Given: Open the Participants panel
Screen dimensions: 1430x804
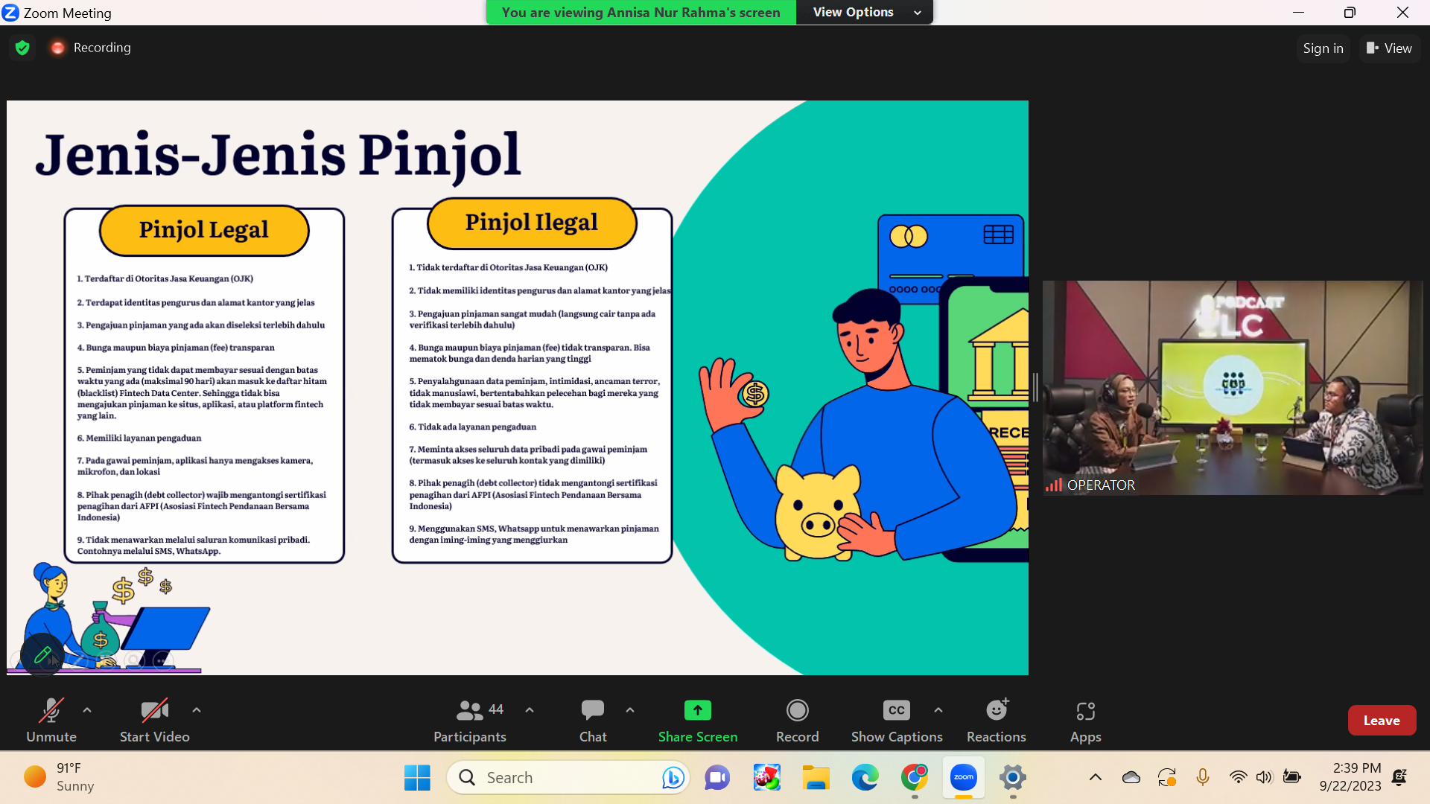Looking at the screenshot, I should coord(469,720).
